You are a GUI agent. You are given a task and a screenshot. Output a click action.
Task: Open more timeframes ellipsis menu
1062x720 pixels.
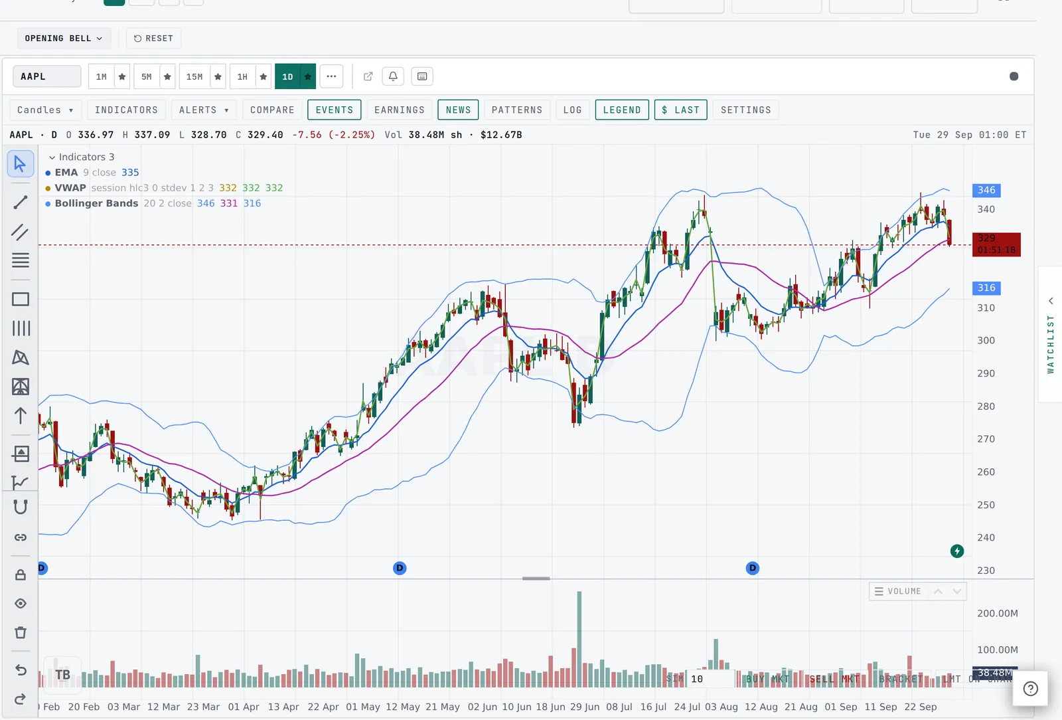click(331, 76)
